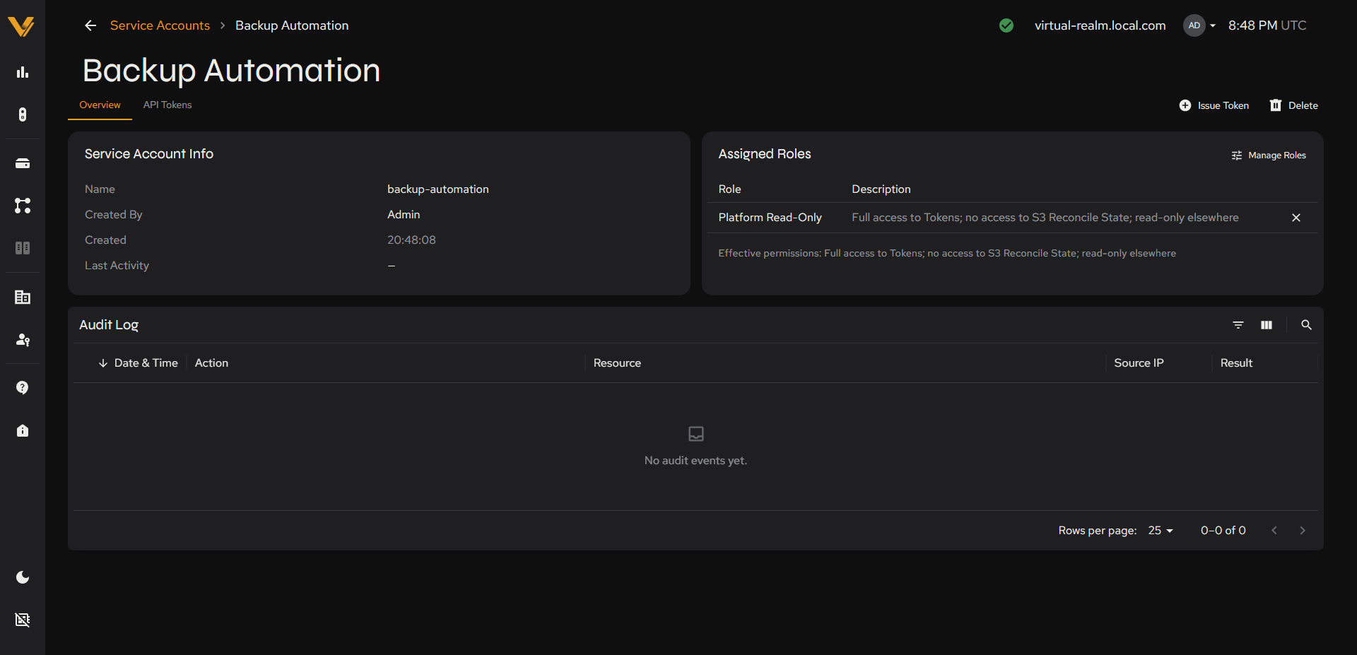Open the disabled server racks sidebar icon

pos(23,248)
